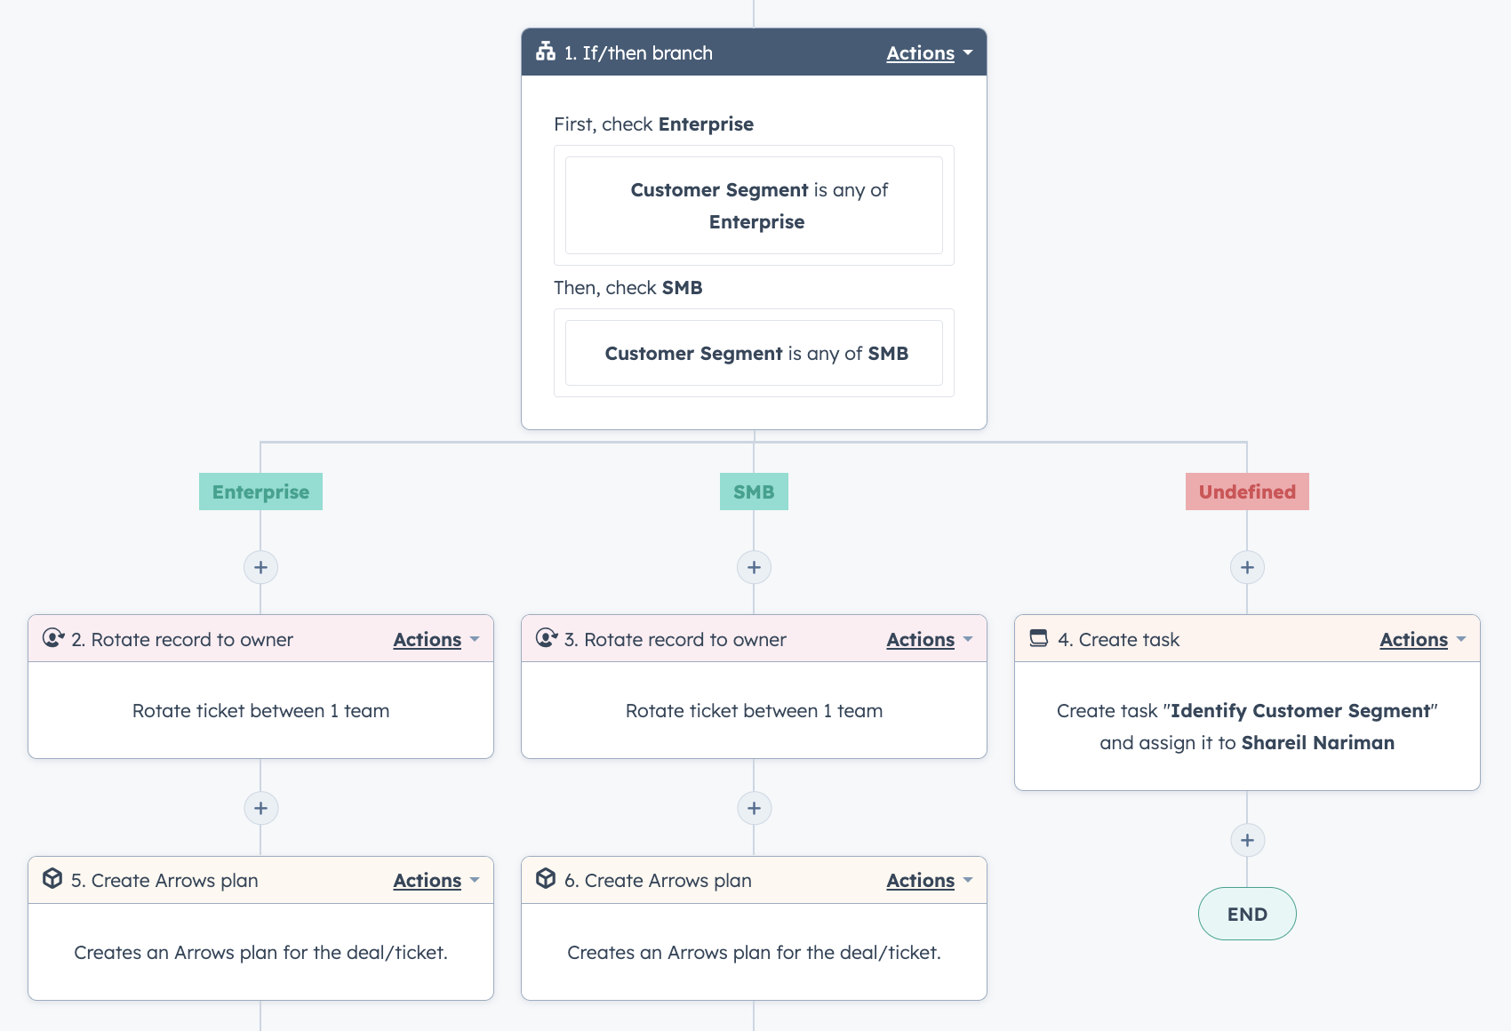Open Actions menu on step 6 Create Arrows plan
This screenshot has width=1511, height=1031.
[927, 880]
